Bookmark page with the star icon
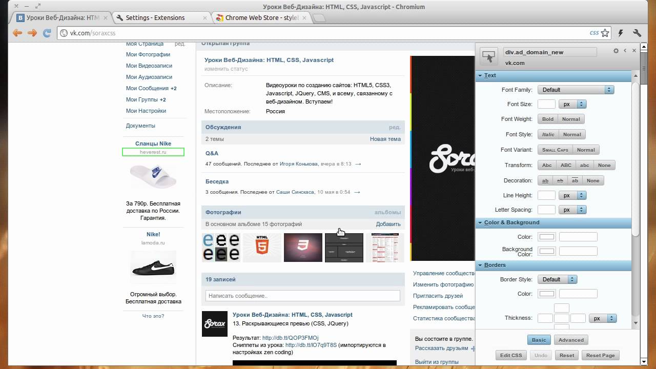The width and height of the screenshot is (656, 369). point(605,33)
